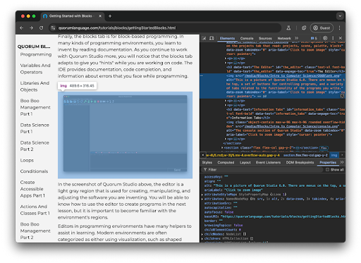
Task: Go back to the previous page
Action: click(x=22, y=28)
